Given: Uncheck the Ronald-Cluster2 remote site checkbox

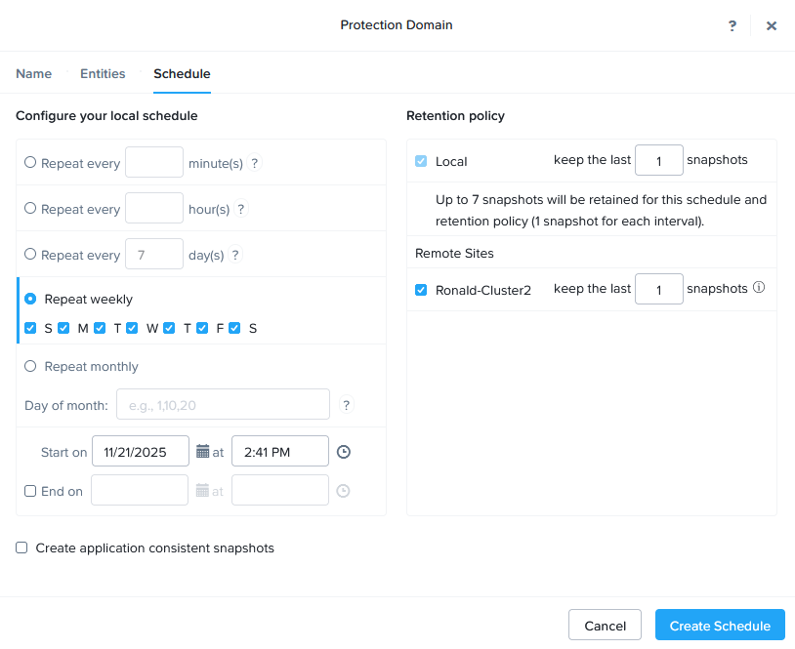Looking at the screenshot, I should [x=421, y=290].
